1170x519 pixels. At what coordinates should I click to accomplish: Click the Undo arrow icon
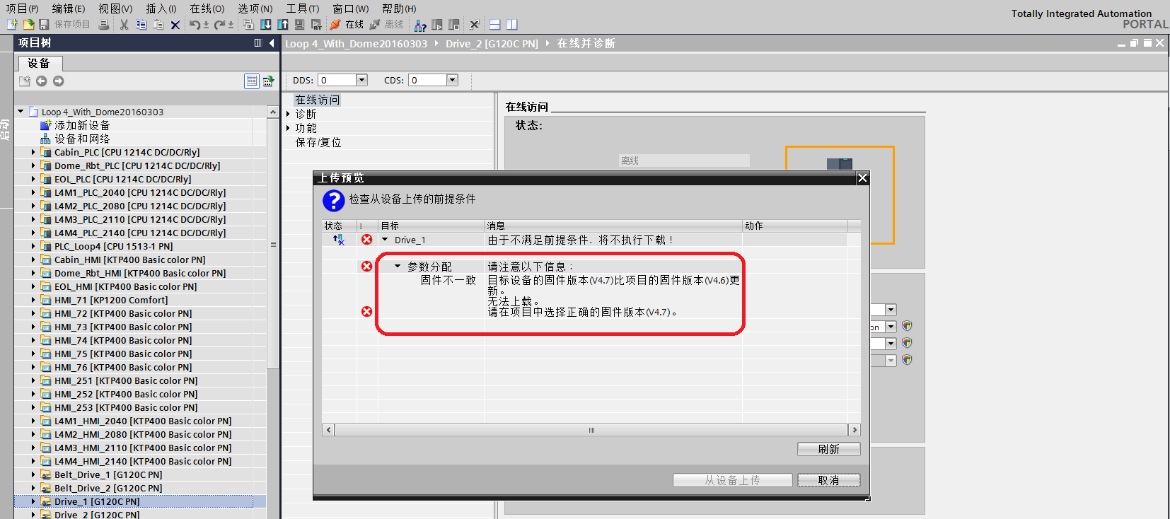point(195,25)
